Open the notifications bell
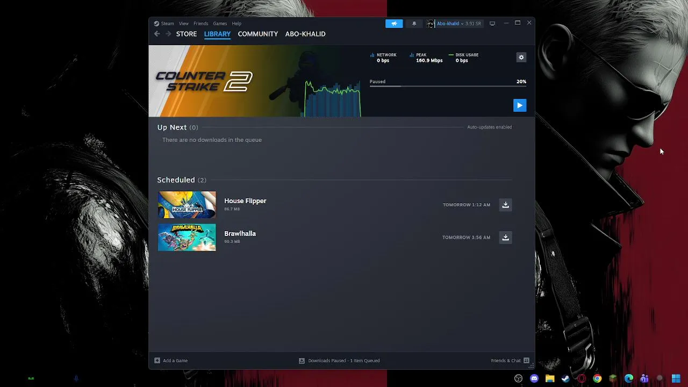The image size is (688, 387). click(414, 24)
